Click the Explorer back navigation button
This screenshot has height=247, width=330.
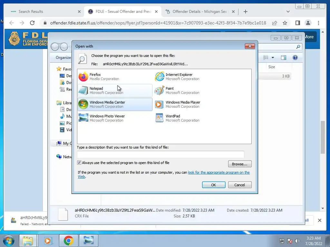click(55, 47)
